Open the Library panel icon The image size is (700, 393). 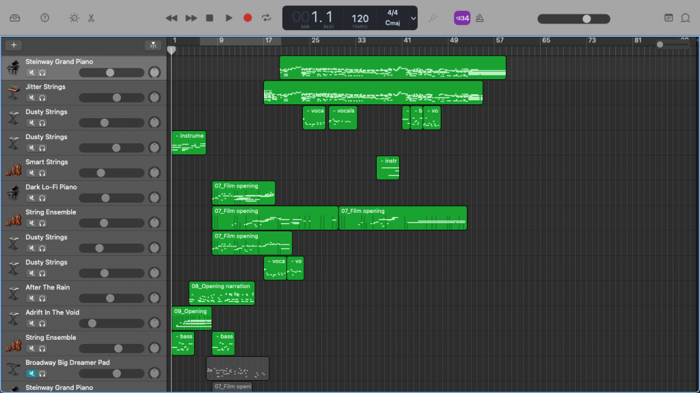tap(15, 18)
